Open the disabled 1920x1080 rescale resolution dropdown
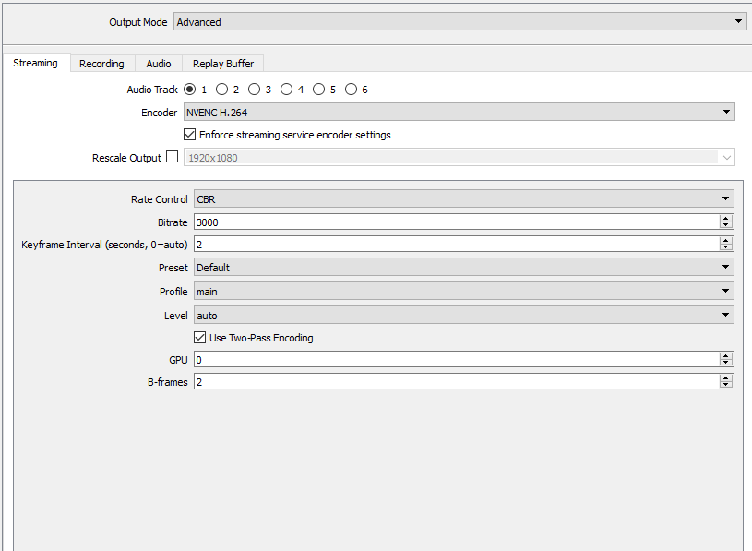Viewport: 752px width, 551px height. click(x=459, y=157)
